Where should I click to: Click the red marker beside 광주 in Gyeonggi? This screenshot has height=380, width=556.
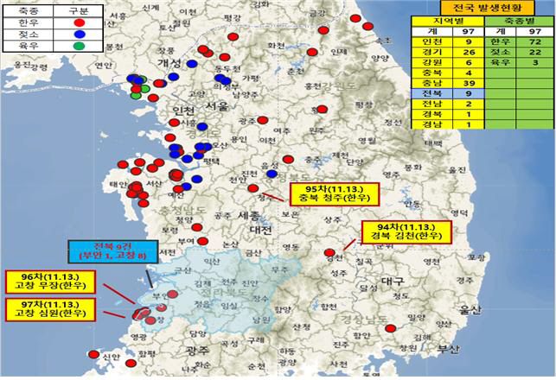[x=262, y=120]
